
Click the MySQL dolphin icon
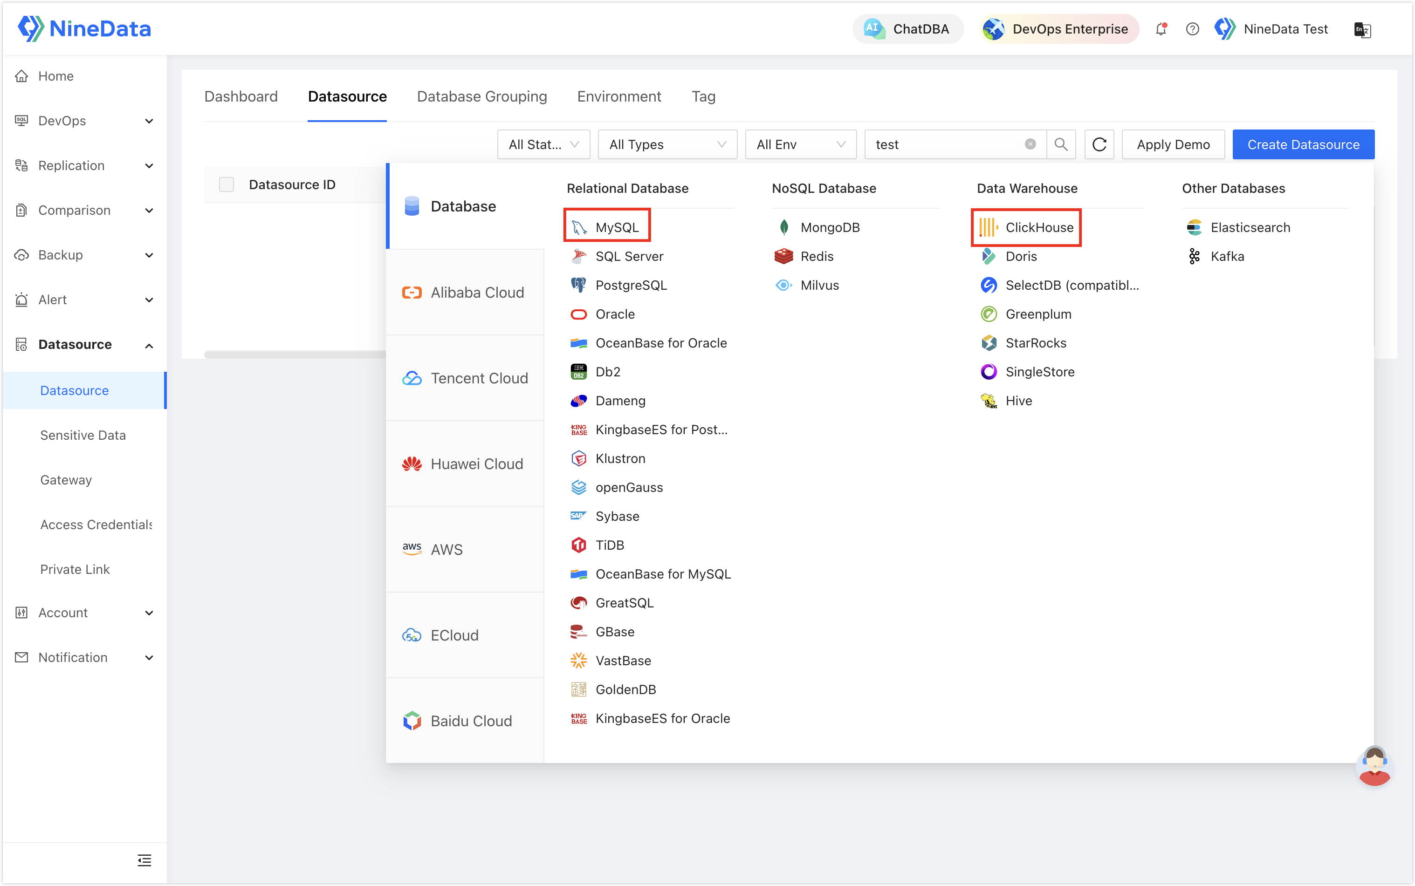[578, 227]
